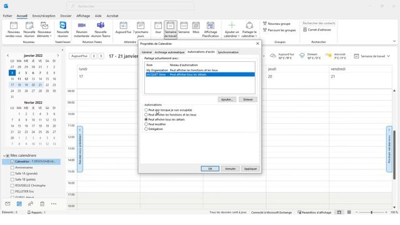
Task: Check PELLETIER Eric calendar
Action: click(x=12, y=191)
